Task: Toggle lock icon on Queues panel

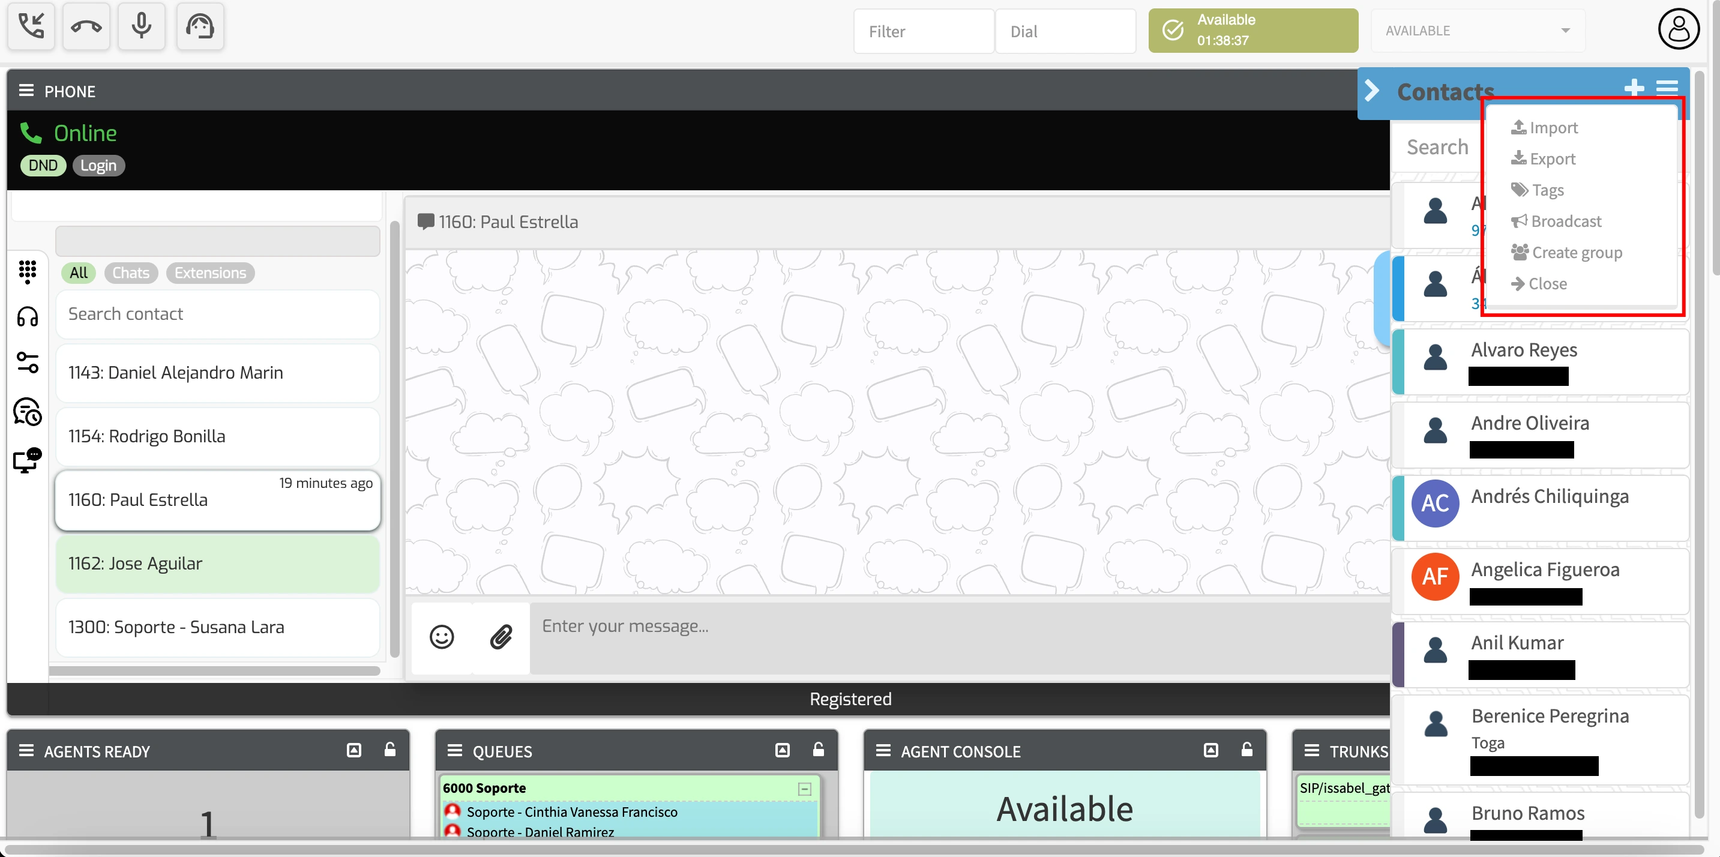Action: point(818,750)
